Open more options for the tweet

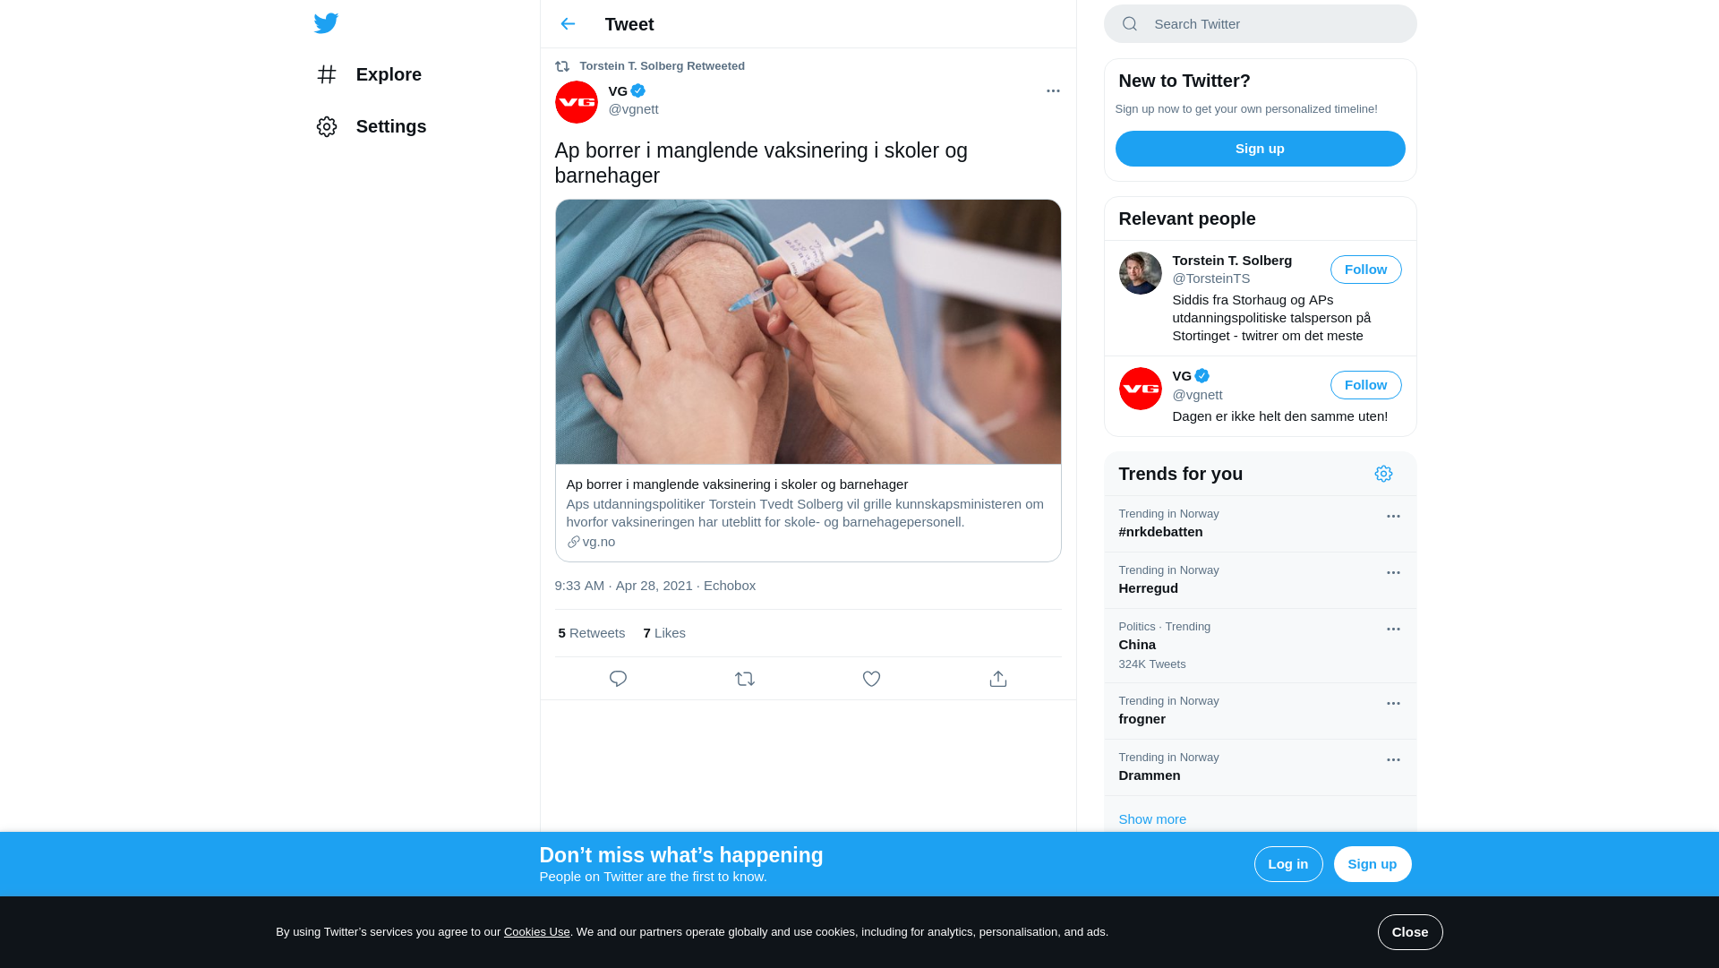point(1053,90)
